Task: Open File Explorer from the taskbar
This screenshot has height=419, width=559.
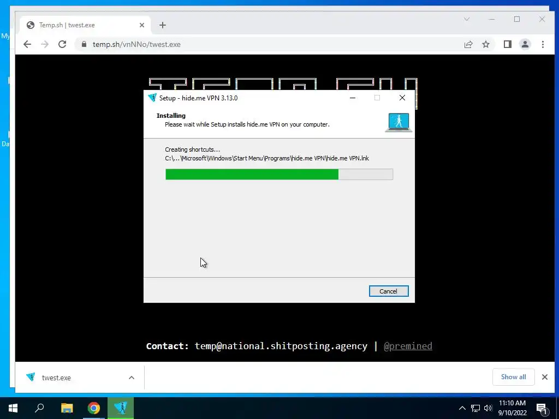Action: click(67, 408)
